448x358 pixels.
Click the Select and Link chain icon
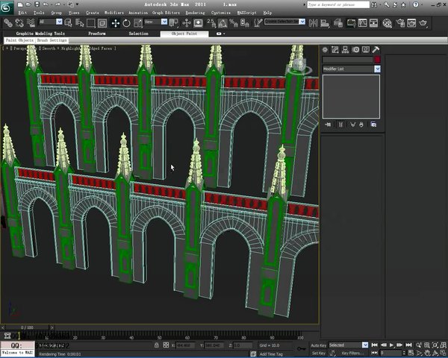click(x=8, y=23)
